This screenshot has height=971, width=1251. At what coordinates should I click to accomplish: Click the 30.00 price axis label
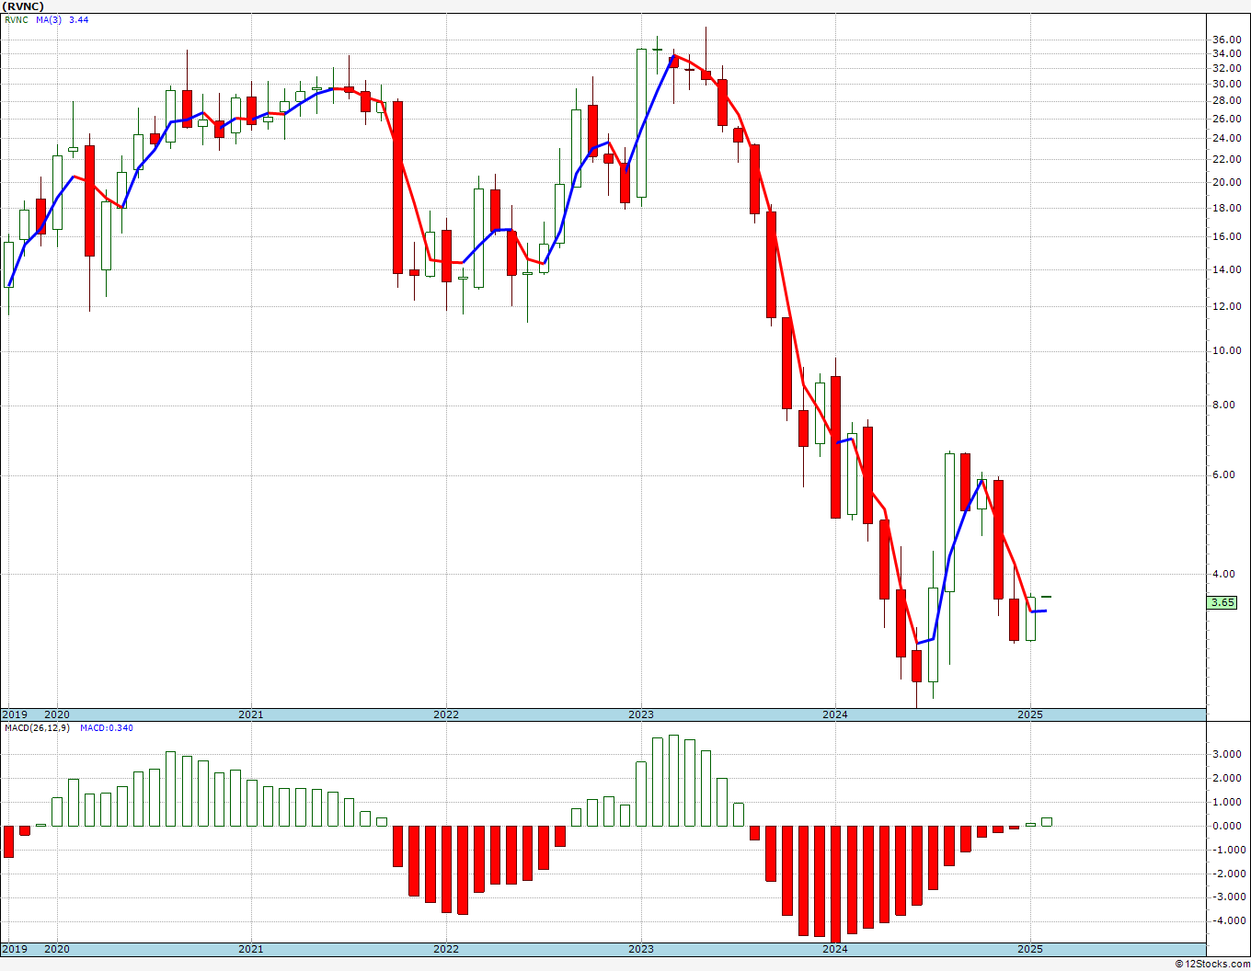(1225, 84)
